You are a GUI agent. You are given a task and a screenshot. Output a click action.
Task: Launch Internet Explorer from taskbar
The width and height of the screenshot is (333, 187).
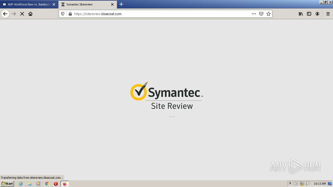21,184
